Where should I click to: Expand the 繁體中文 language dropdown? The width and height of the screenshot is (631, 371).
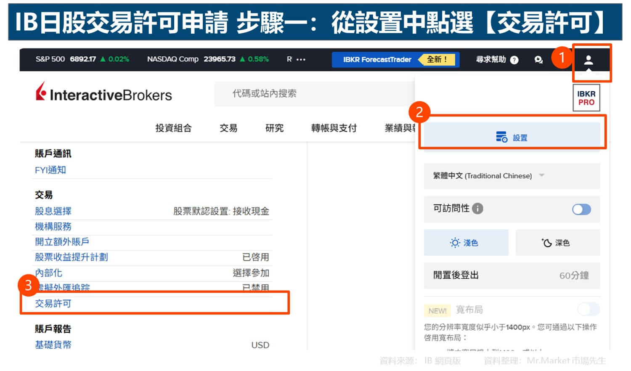pyautogui.click(x=543, y=176)
